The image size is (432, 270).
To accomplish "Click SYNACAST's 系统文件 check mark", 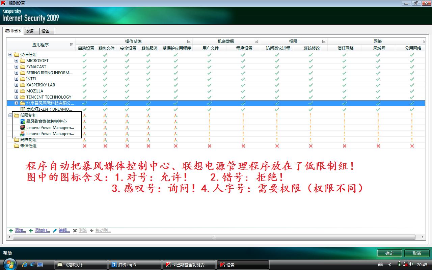I will [x=105, y=67].
